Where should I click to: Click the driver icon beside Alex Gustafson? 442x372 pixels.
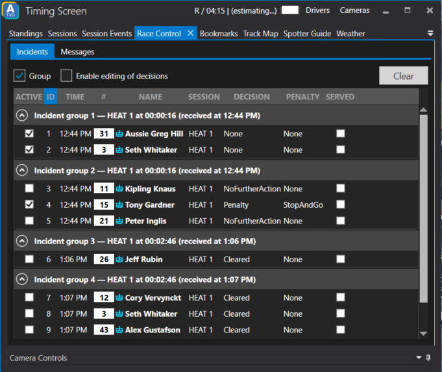[119, 330]
